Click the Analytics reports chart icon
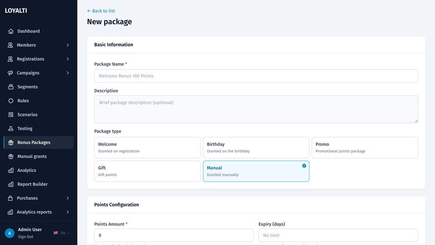435x245 pixels. pyautogui.click(x=10, y=212)
